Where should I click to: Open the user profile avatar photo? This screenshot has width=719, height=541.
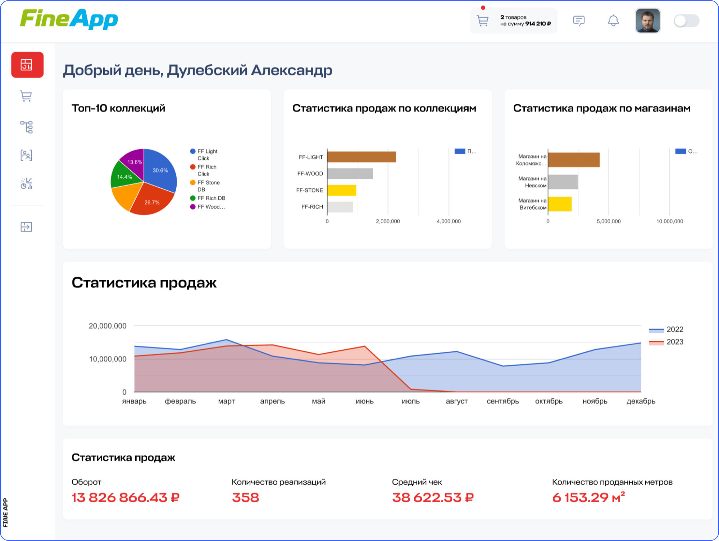click(x=647, y=21)
